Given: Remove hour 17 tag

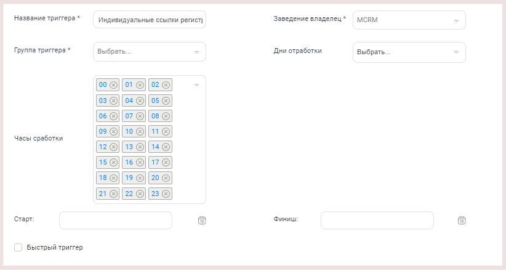Looking at the screenshot, I should pyautogui.click(x=166, y=163).
